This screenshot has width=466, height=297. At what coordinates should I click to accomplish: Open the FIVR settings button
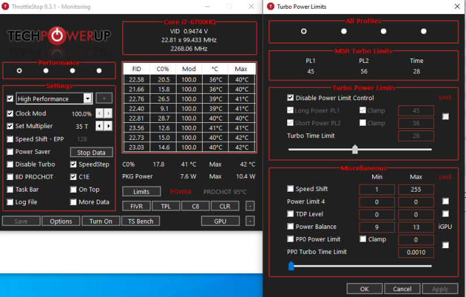coord(137,206)
